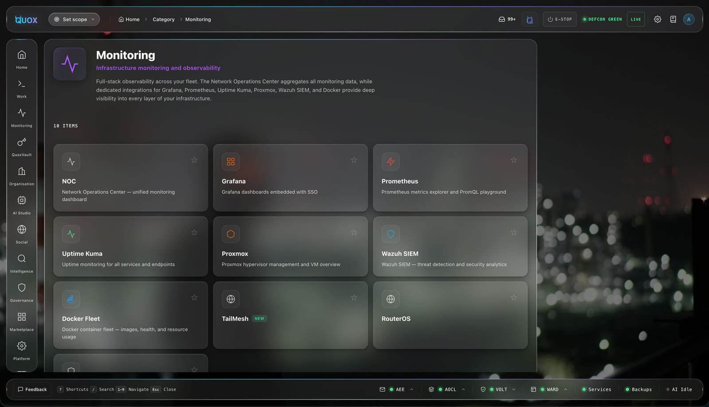The width and height of the screenshot is (709, 407).
Task: Open Governance shield icon in sidebar
Action: coord(22,288)
